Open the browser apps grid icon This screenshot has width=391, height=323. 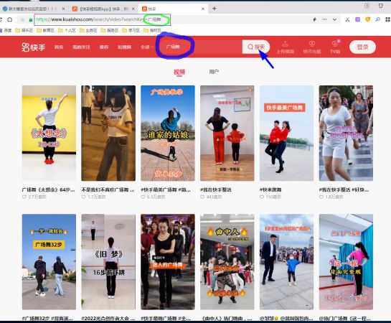click(x=387, y=19)
